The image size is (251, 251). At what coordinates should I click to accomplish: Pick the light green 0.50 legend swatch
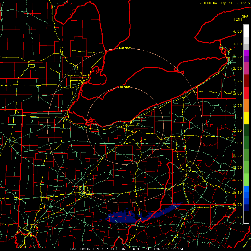pyautogui.click(x=246, y=167)
